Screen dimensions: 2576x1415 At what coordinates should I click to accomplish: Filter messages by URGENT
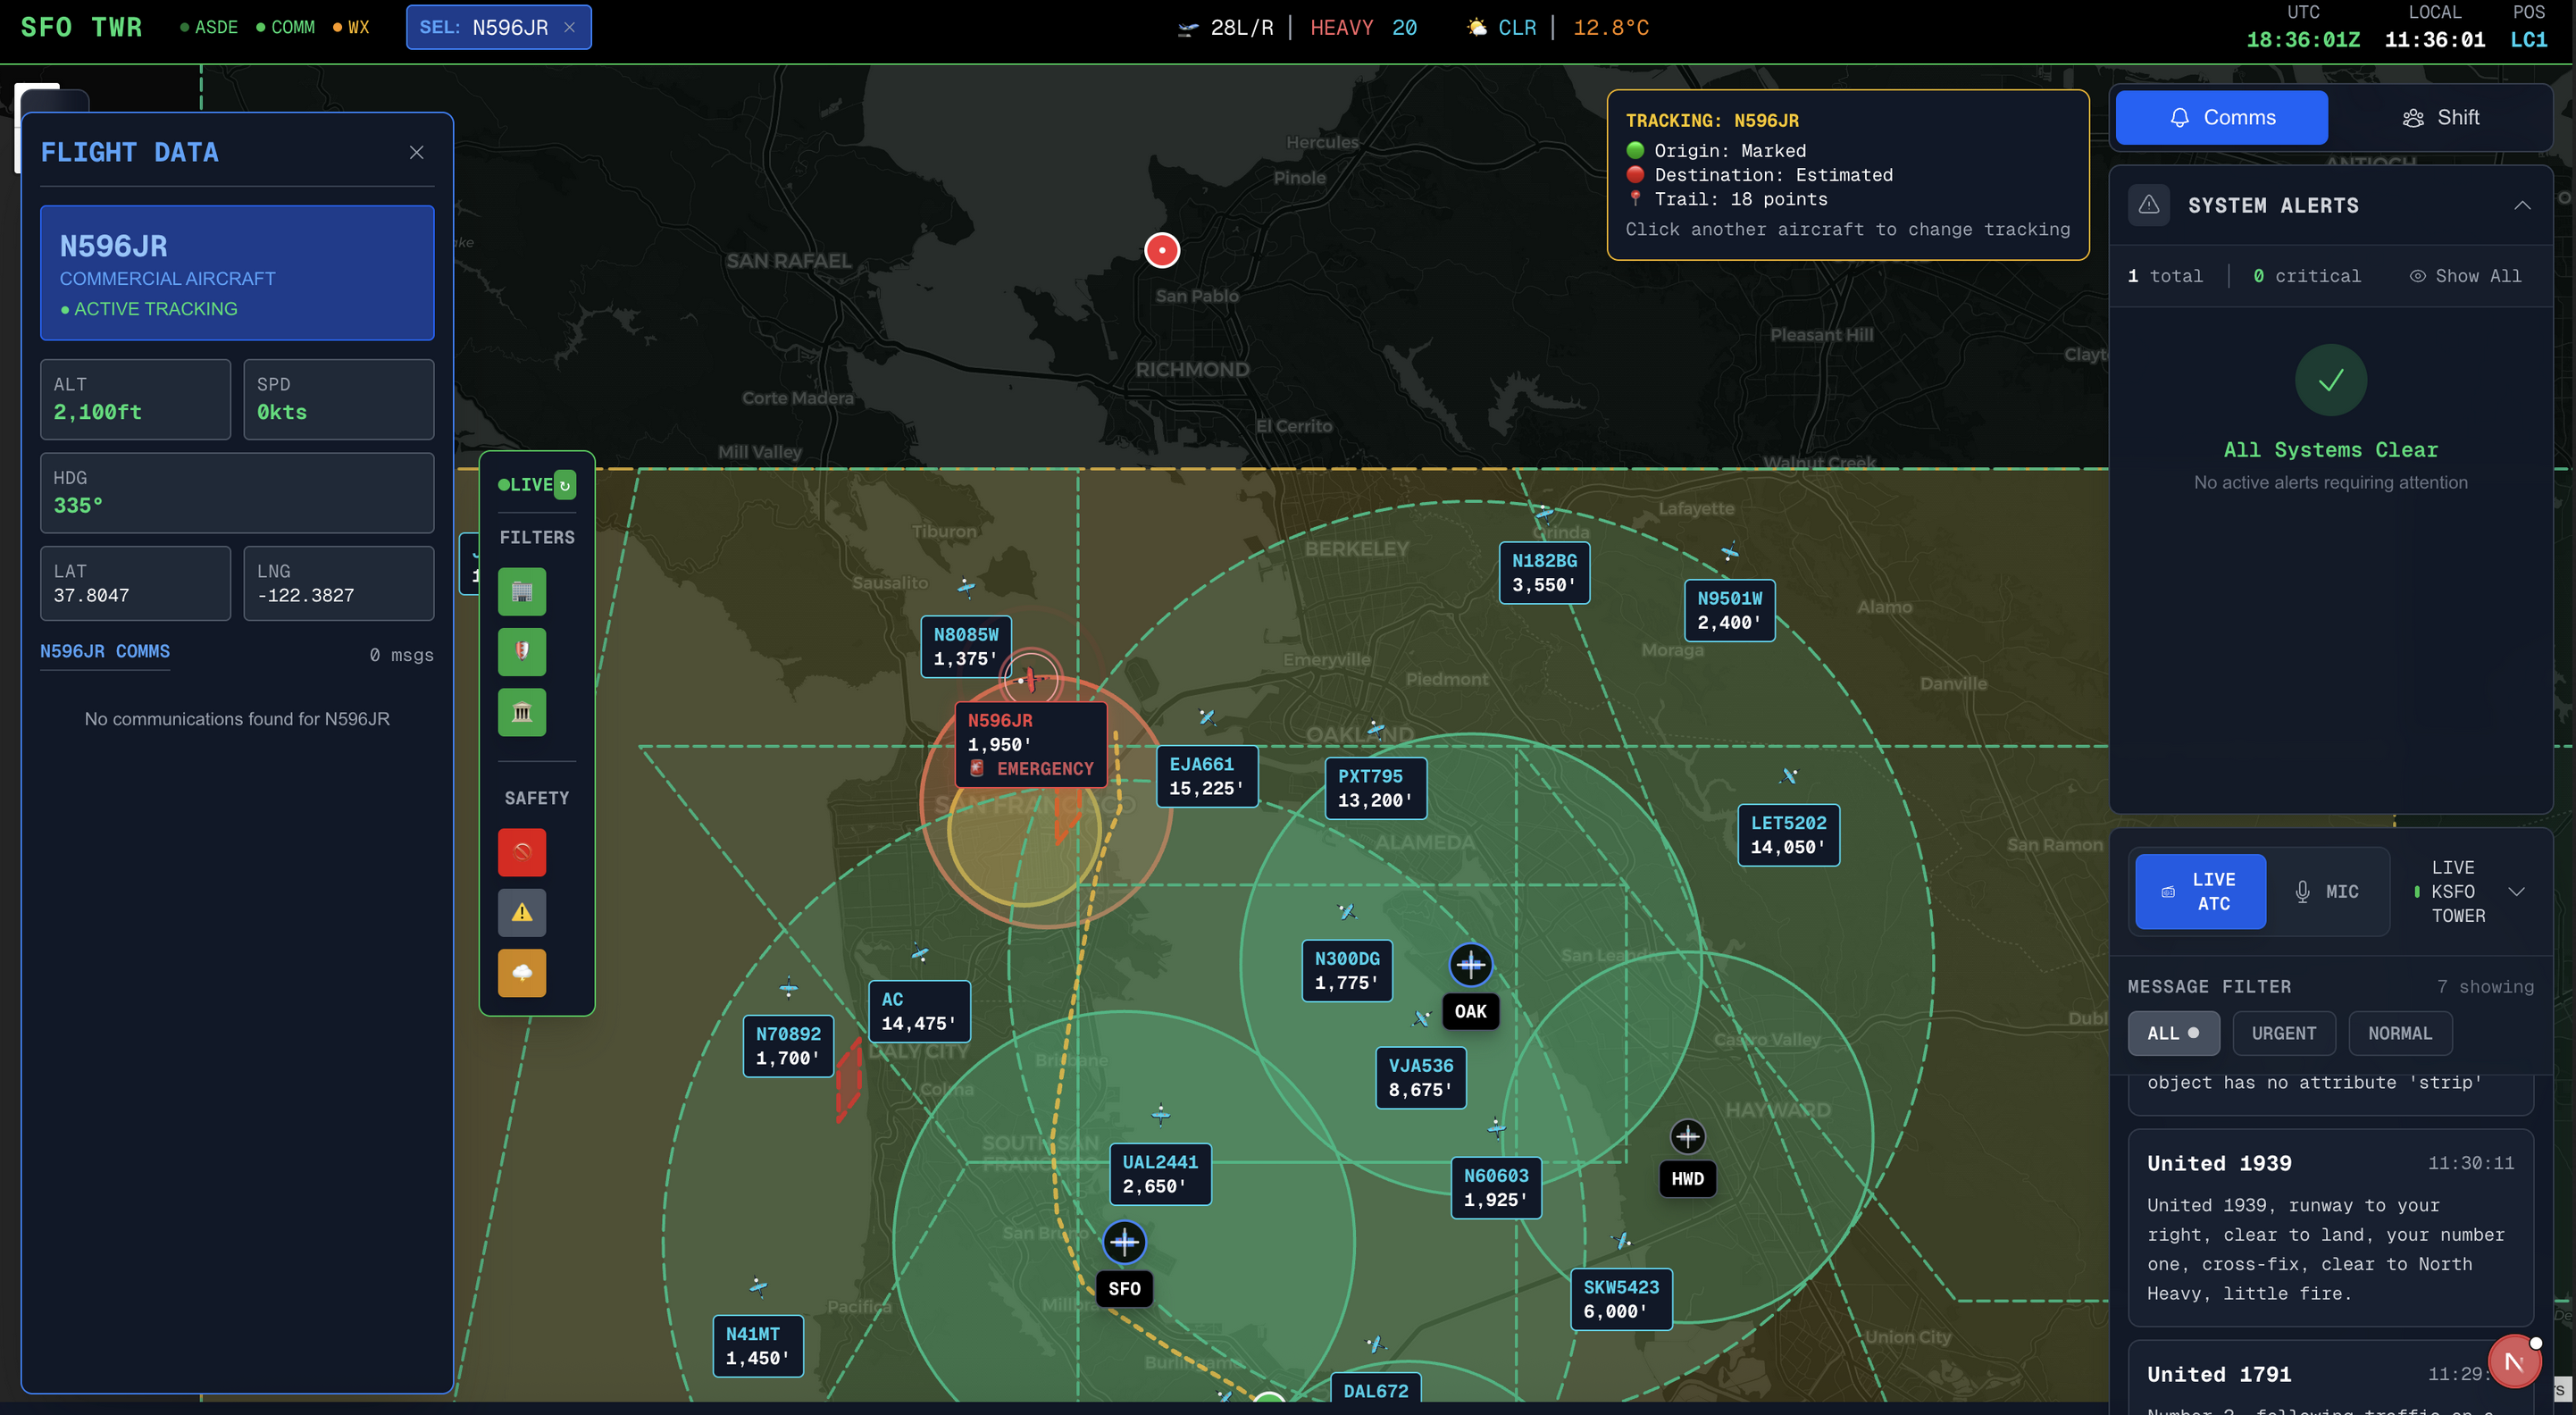2283,1033
